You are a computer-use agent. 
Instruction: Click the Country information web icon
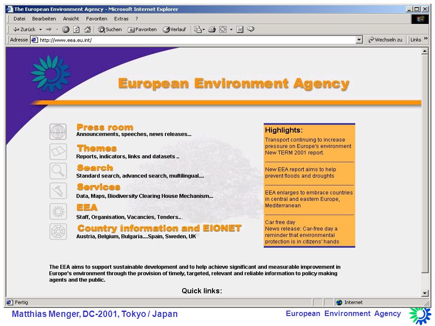(58, 231)
